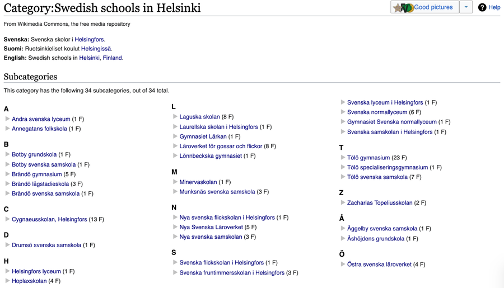
Task: Expand Östra svenska läroverket triangle
Action: click(343, 264)
